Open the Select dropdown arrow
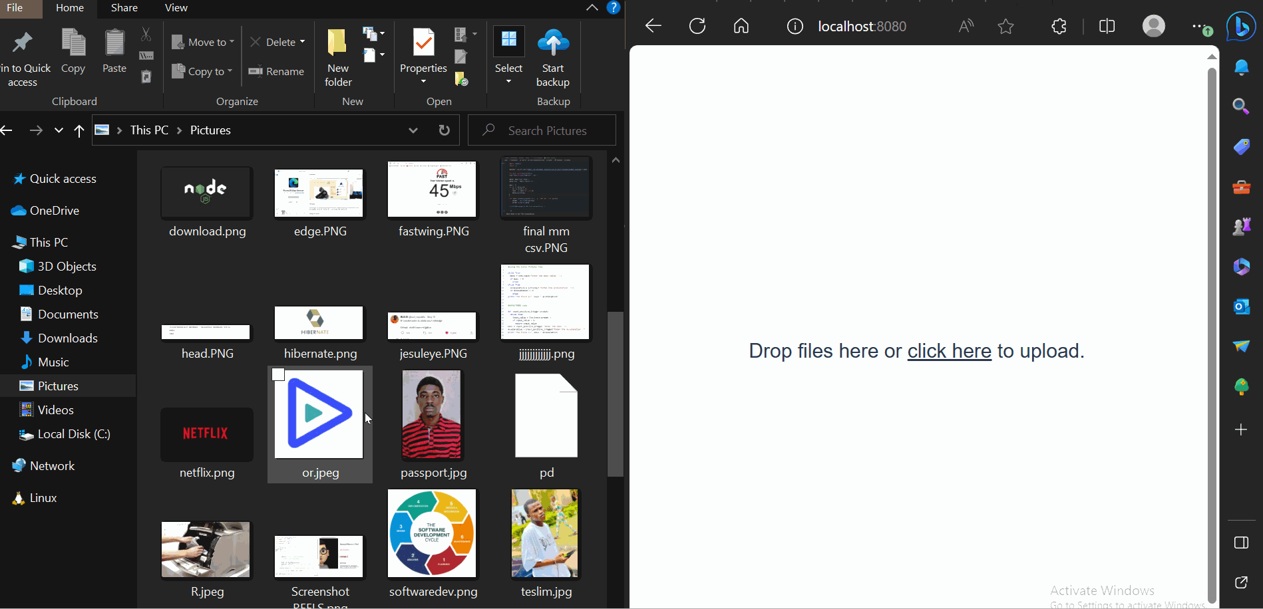 (508, 81)
